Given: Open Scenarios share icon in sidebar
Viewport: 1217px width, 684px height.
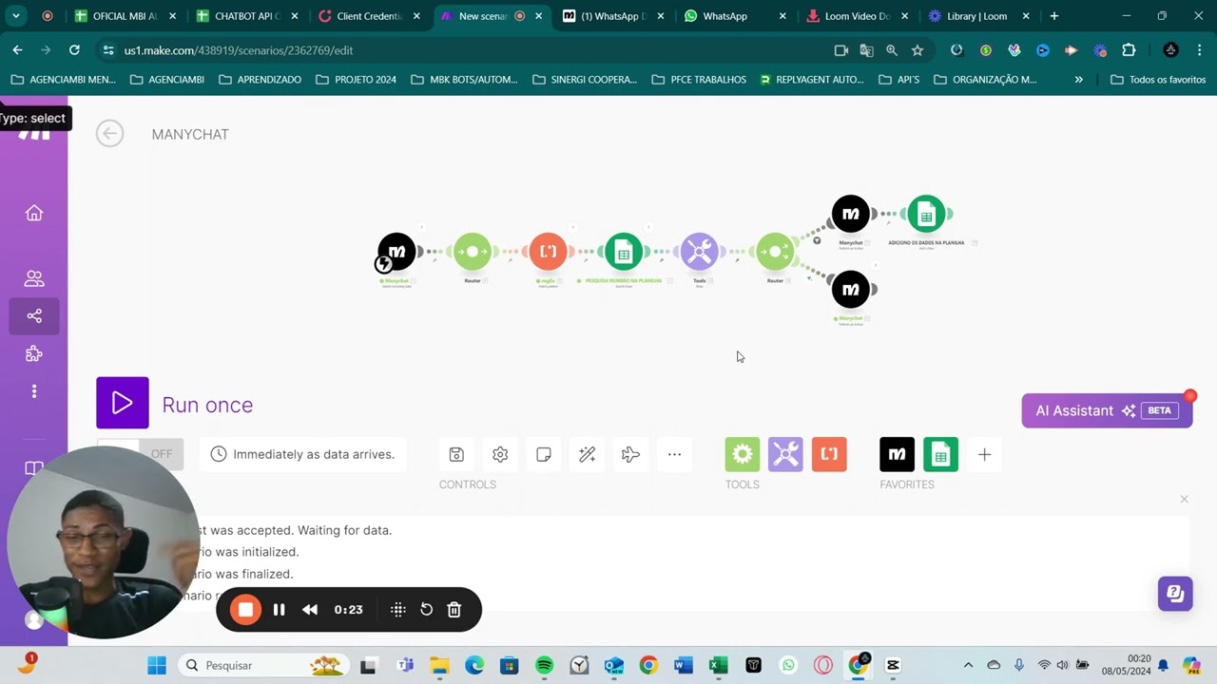Looking at the screenshot, I should [x=34, y=315].
